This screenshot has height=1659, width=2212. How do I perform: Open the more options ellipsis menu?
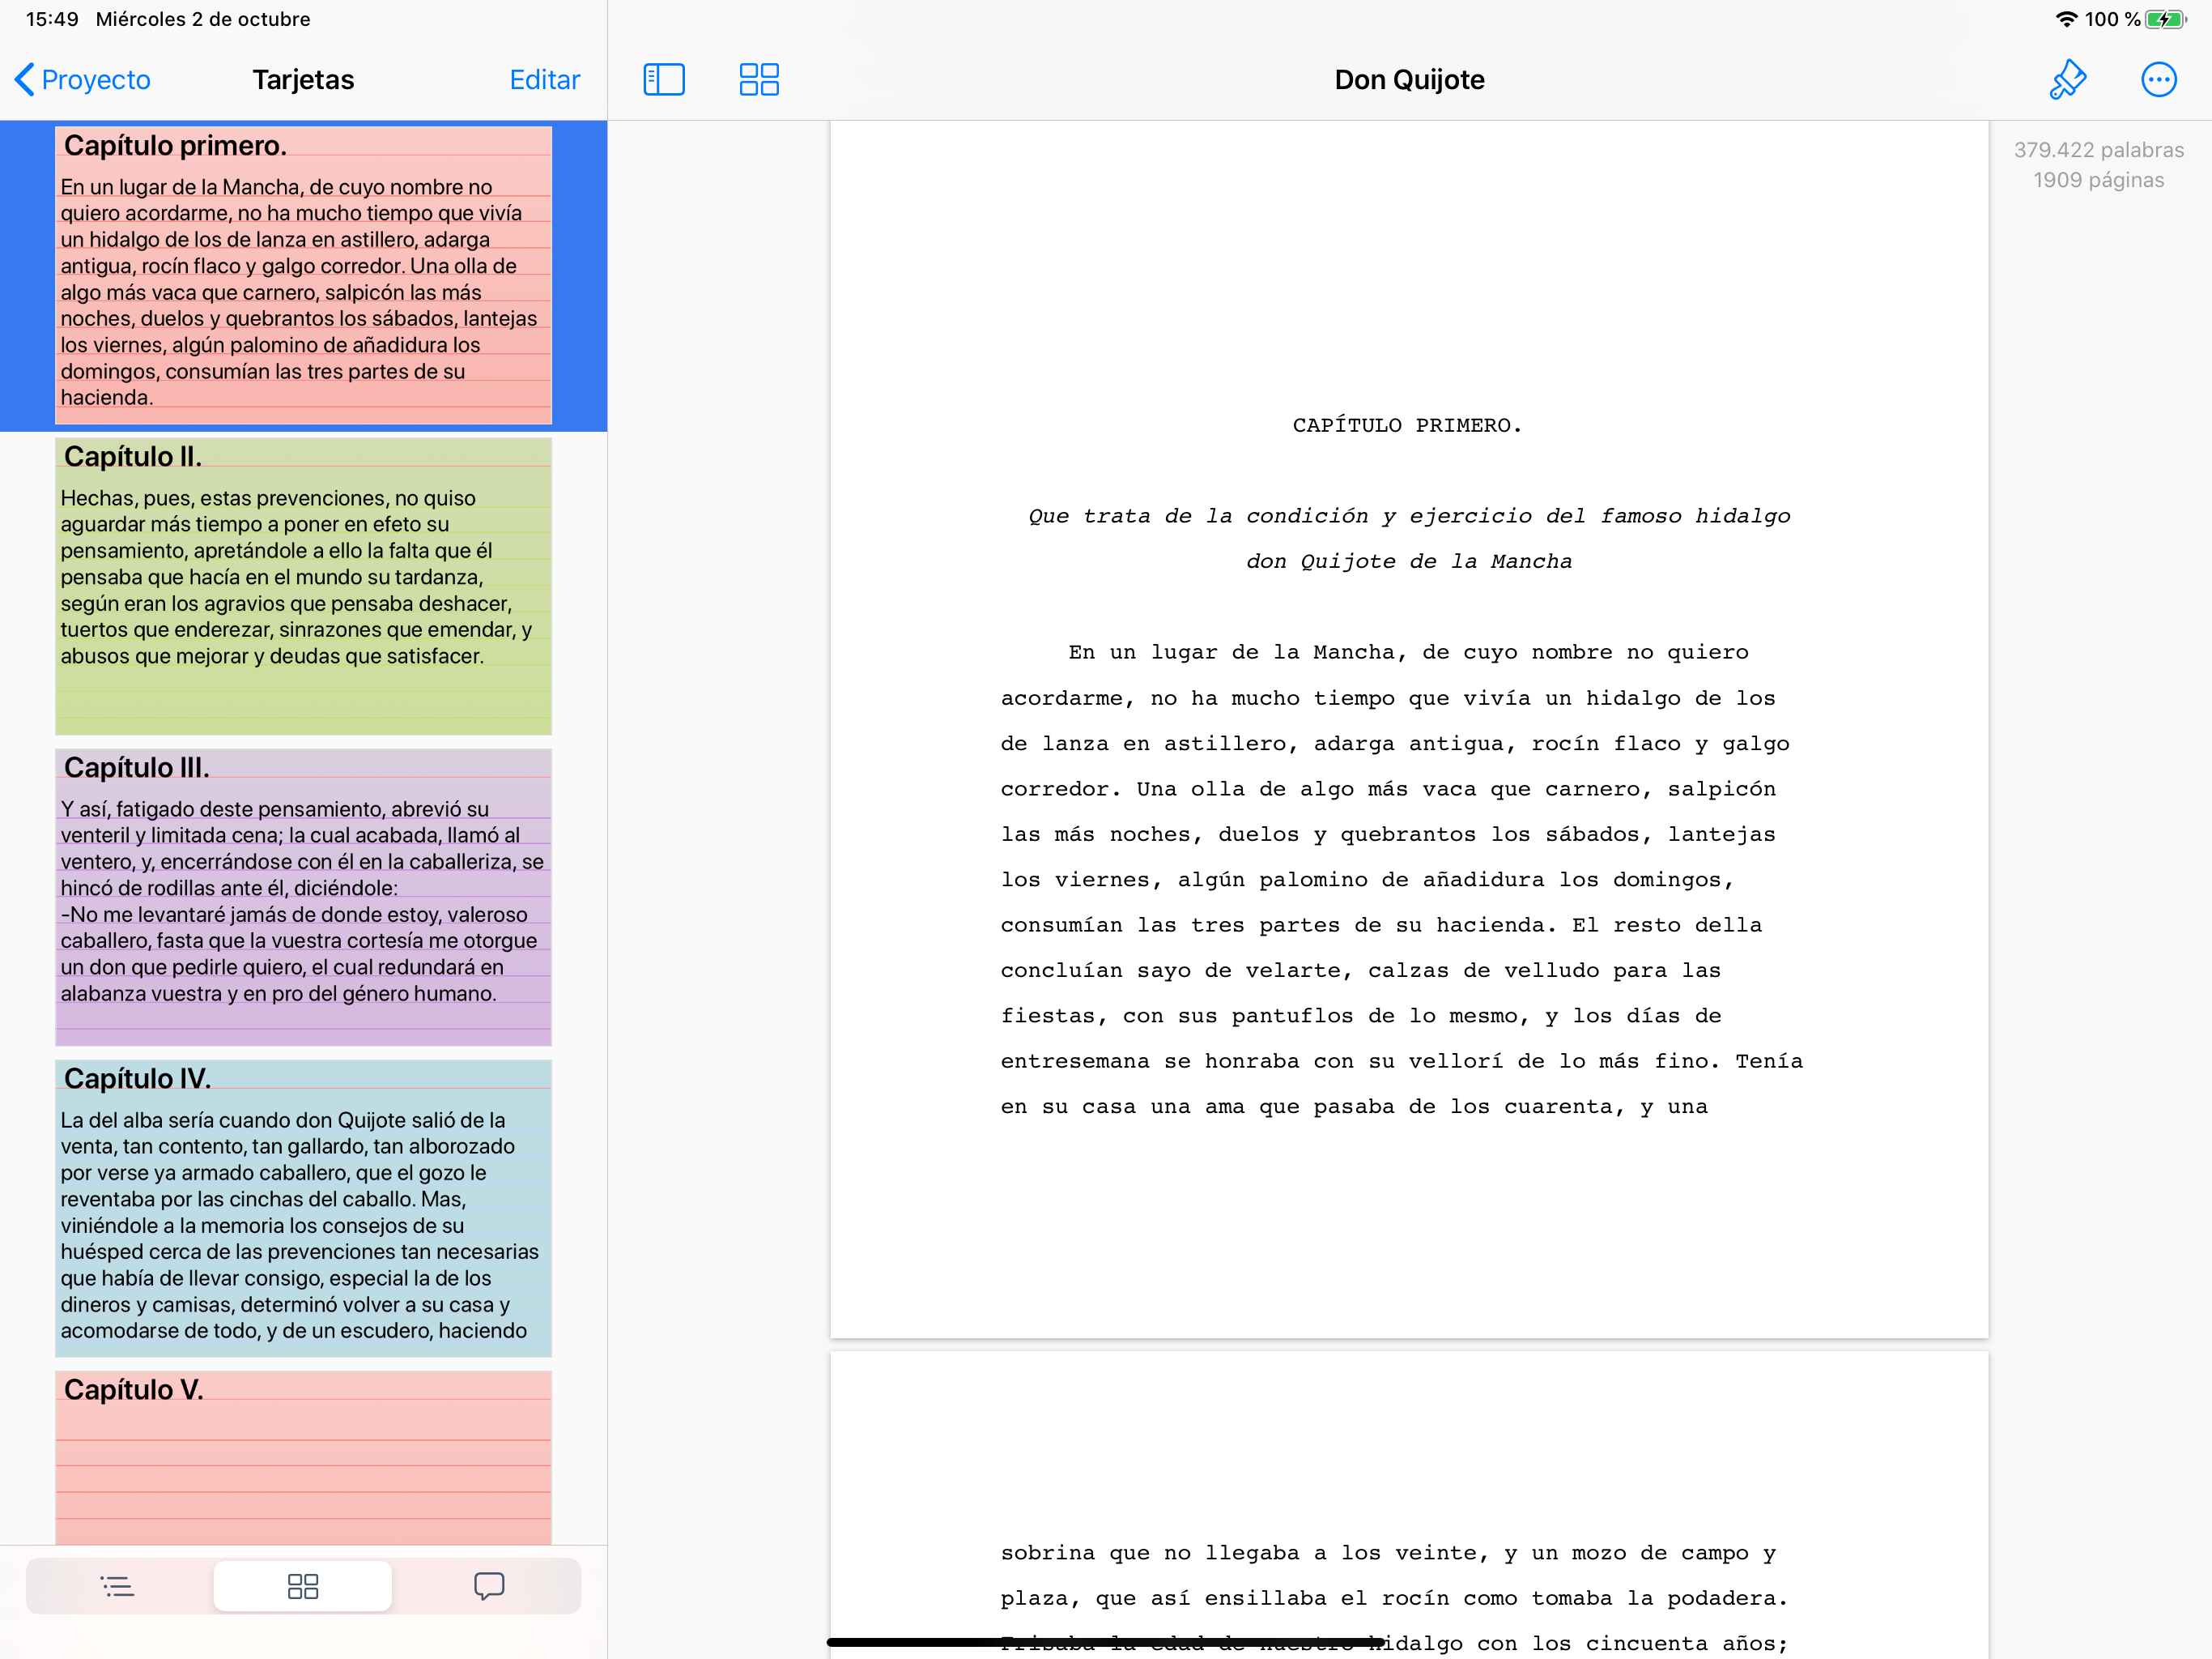(x=2159, y=80)
